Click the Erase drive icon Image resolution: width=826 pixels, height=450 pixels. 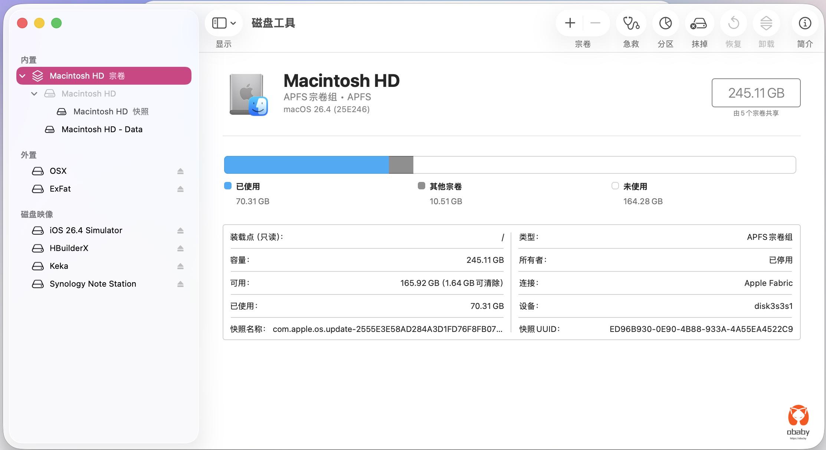[699, 23]
